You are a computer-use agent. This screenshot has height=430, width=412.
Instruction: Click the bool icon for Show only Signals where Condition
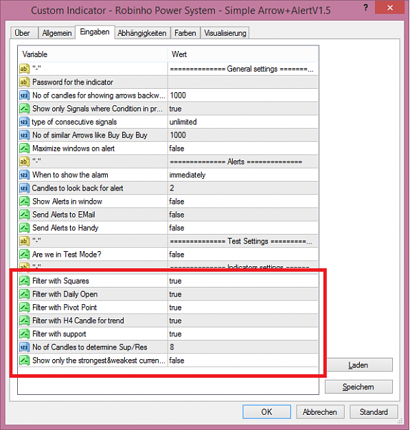[x=24, y=109]
